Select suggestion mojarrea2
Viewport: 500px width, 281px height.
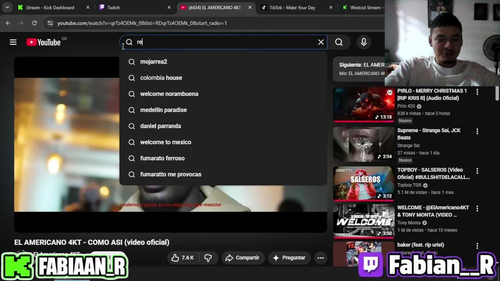223,62
